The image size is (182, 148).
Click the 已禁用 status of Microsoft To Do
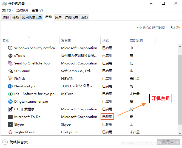[107, 117]
